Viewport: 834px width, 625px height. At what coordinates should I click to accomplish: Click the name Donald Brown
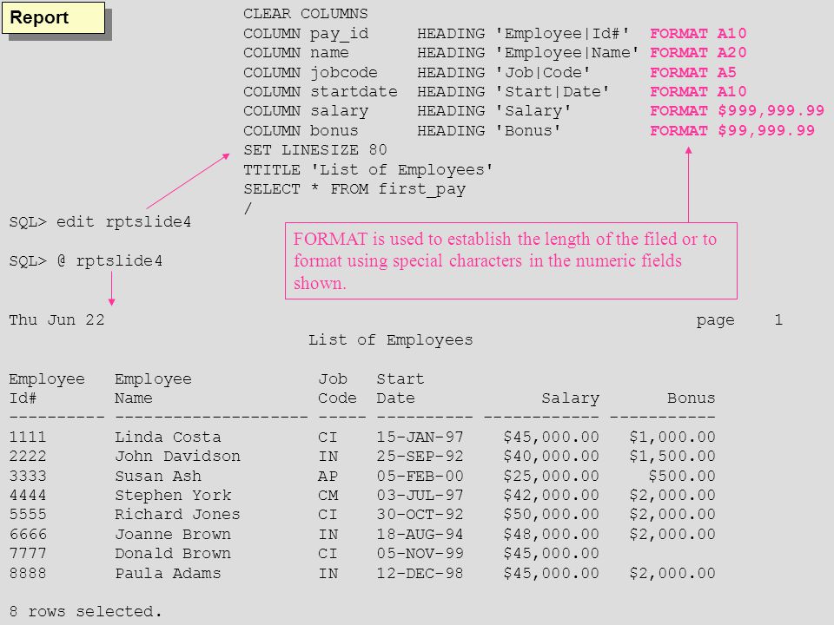(x=173, y=553)
